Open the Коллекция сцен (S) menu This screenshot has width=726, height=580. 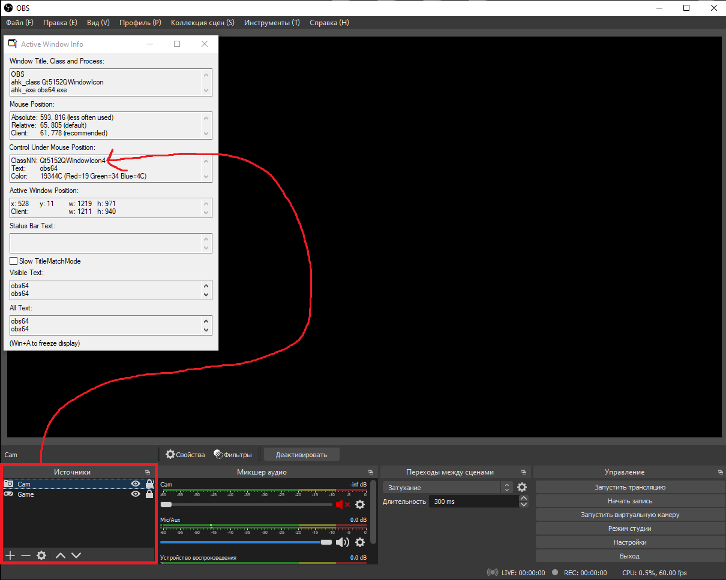click(x=203, y=23)
